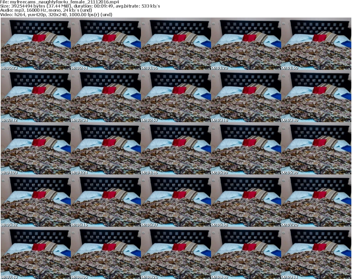Pick the thumbnail timestamped 00:06:15
The width and height of the screenshot is (352, 279).
pos(106,201)
